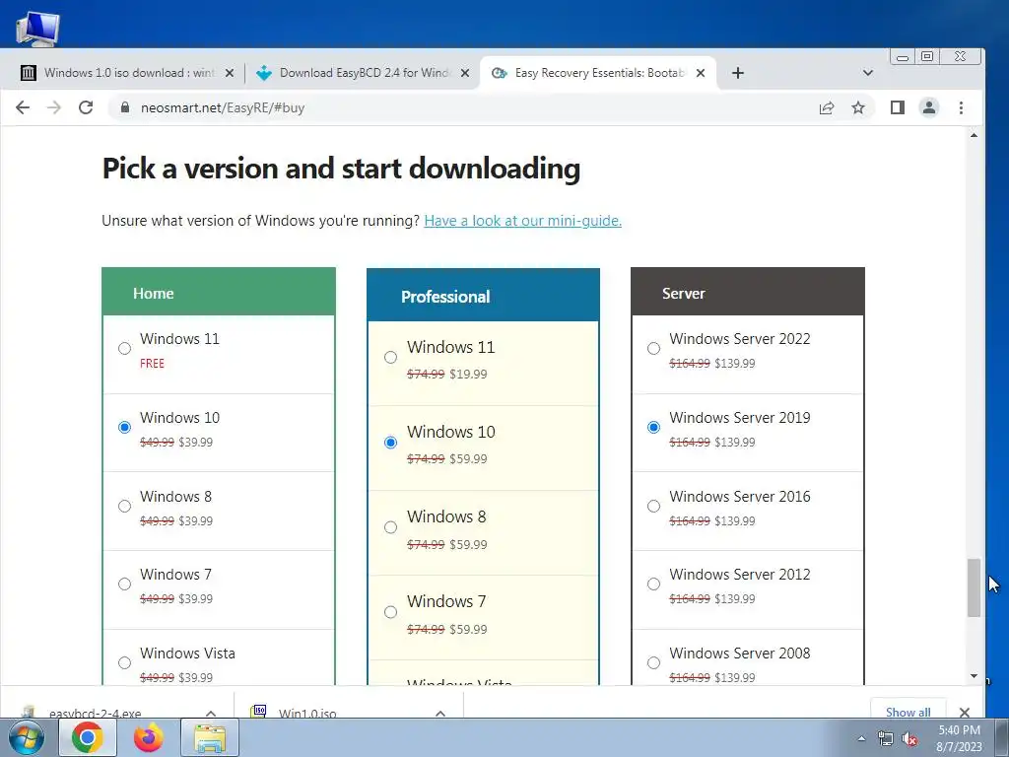Launch Firefox from the taskbar
This screenshot has height=757, width=1009.
coord(148,737)
